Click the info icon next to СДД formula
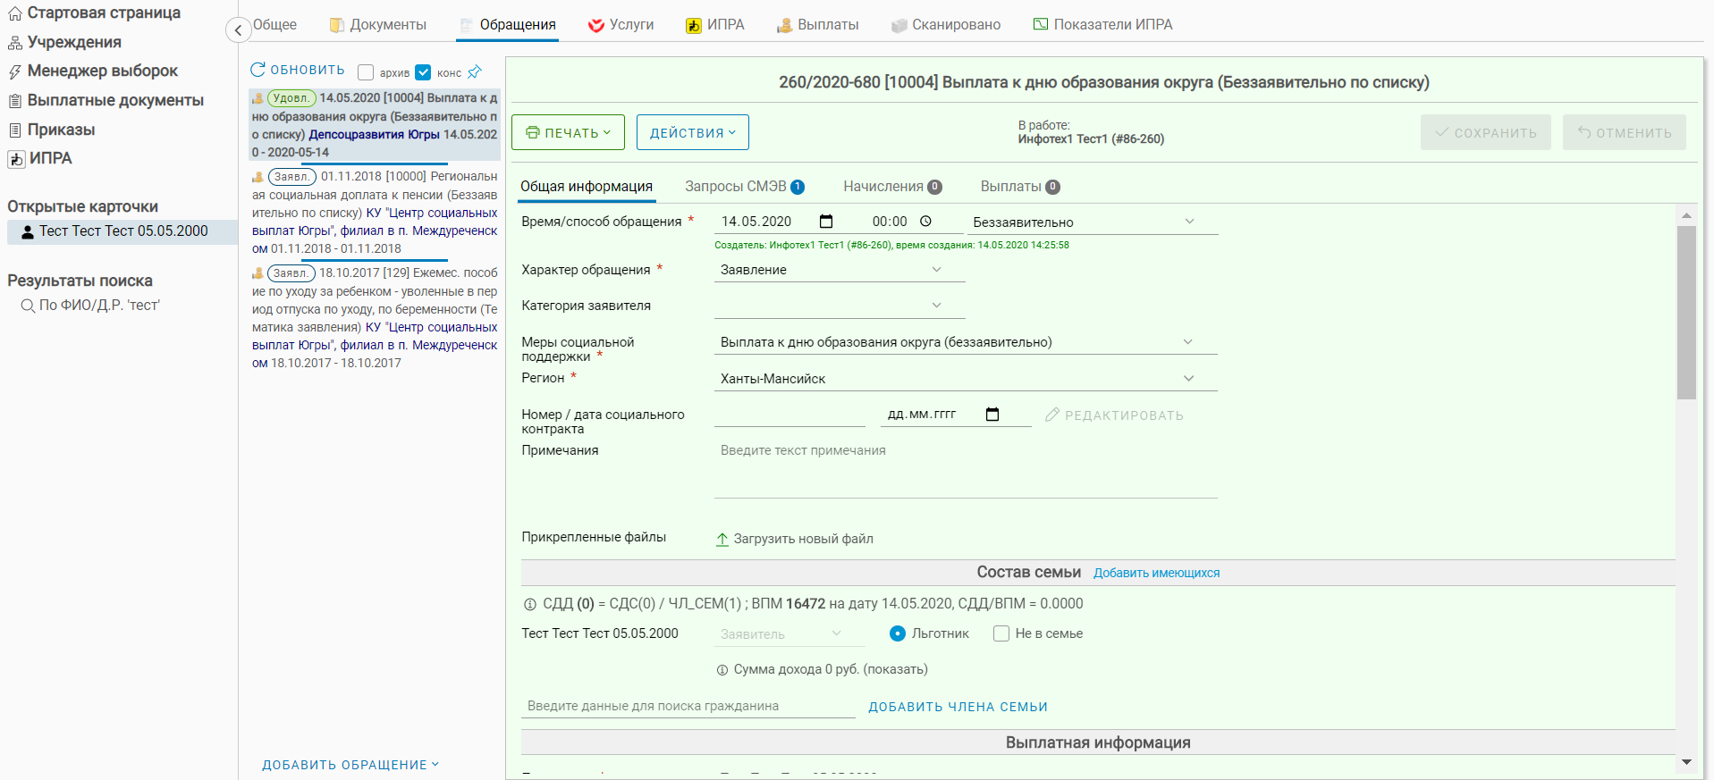Viewport: 1714px width, 780px height. (x=529, y=604)
